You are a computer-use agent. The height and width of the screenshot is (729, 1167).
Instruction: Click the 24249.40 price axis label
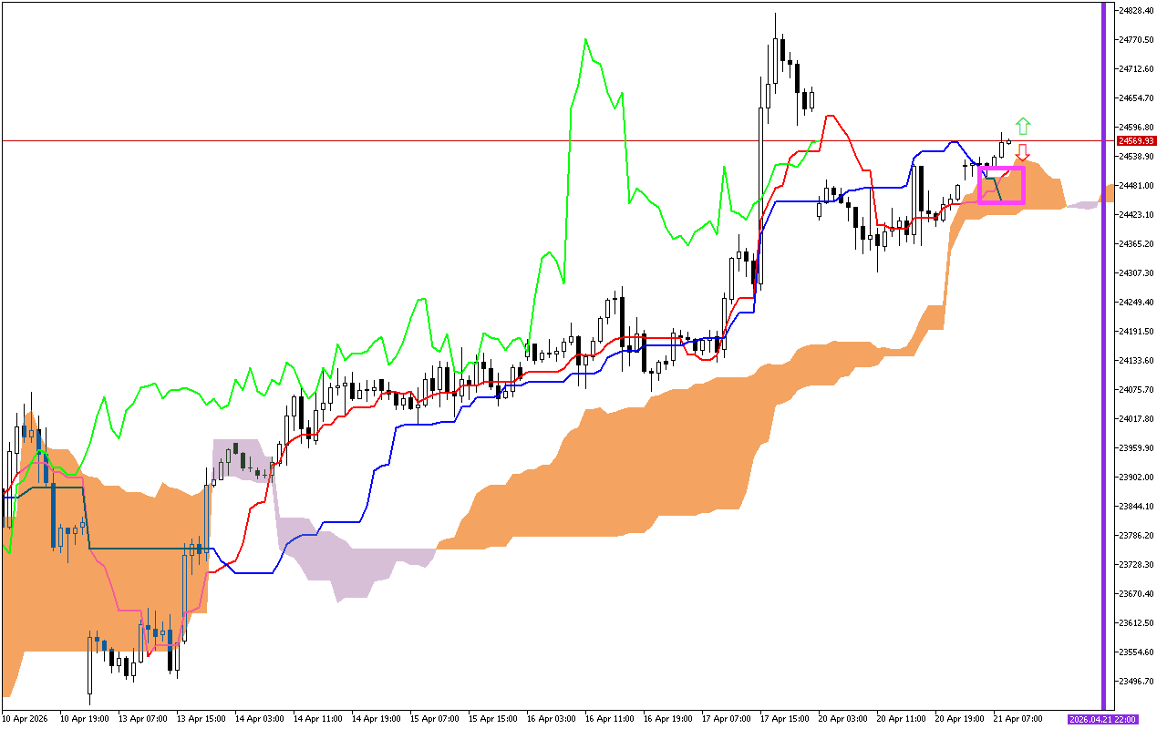click(x=1137, y=303)
